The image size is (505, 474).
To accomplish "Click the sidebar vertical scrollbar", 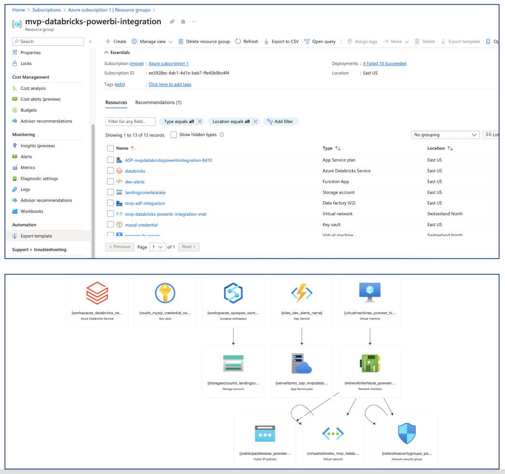I will 93,190.
